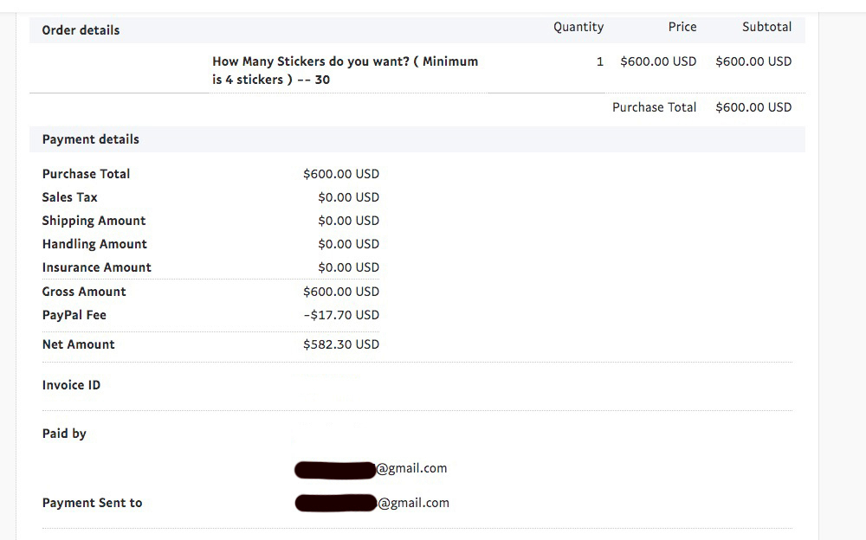
Task: Select the Sales Tax amount value
Action: point(348,197)
